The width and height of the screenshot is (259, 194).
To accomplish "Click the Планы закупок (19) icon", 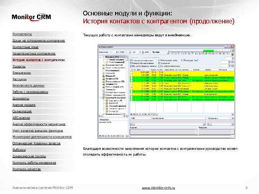I will (104, 87).
